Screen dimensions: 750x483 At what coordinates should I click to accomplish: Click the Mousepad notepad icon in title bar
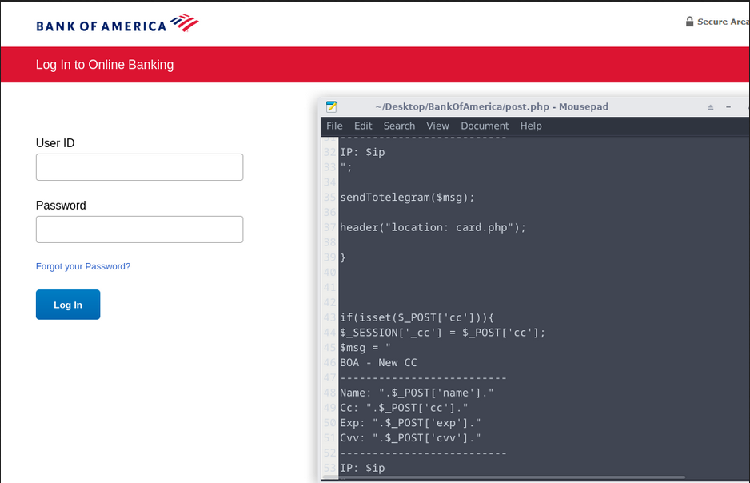tap(331, 106)
